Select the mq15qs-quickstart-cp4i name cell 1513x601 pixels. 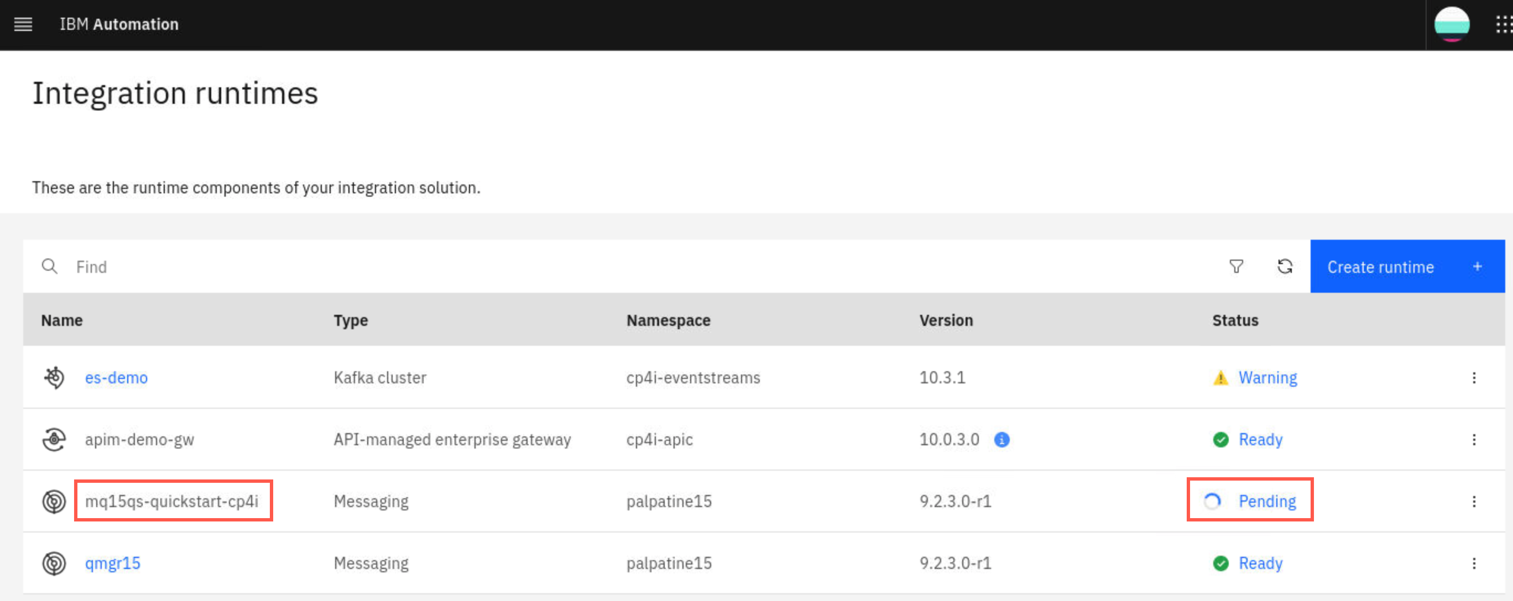(171, 501)
